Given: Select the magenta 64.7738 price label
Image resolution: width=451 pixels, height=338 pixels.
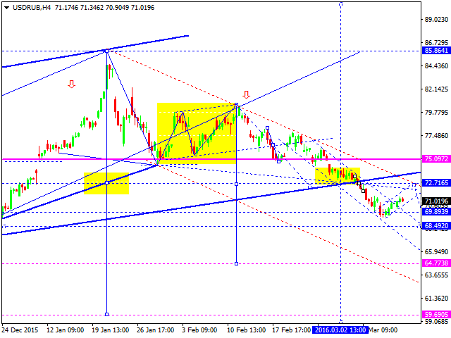Looking at the screenshot, I should tap(436, 263).
